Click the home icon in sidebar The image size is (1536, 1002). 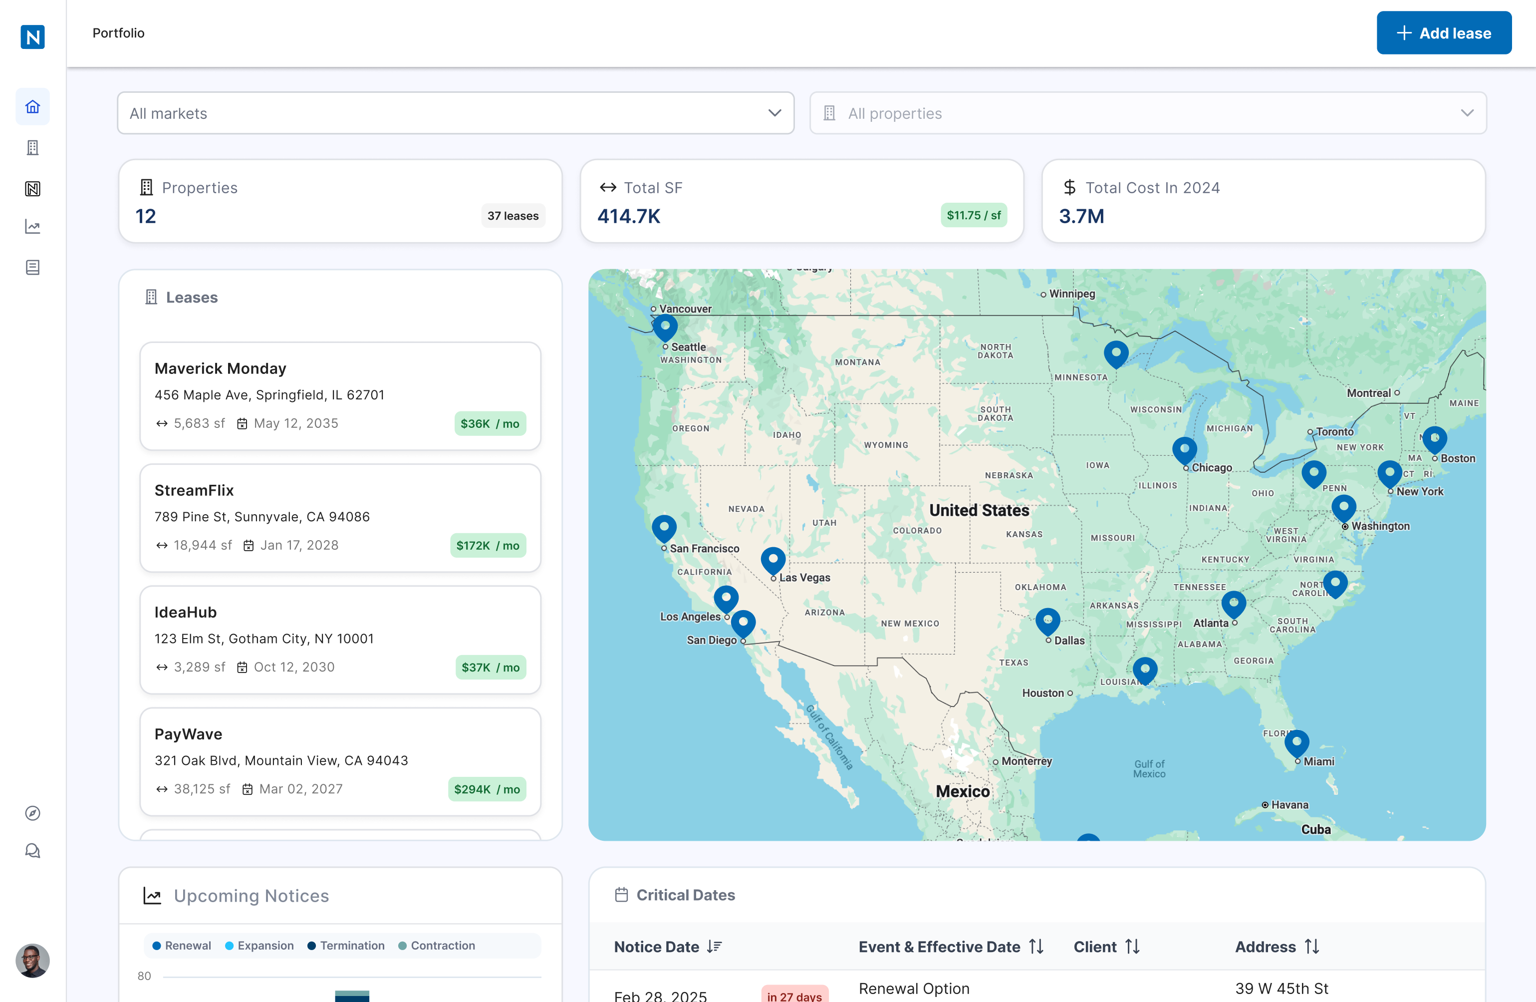(32, 106)
